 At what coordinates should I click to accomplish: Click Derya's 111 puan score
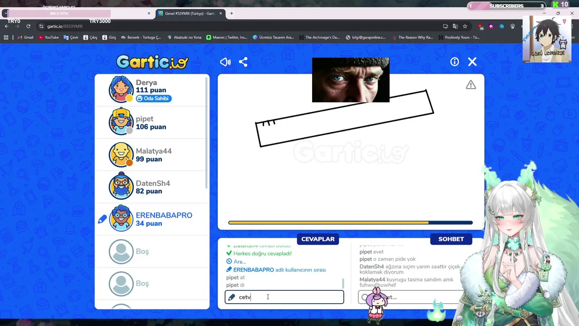pos(151,90)
